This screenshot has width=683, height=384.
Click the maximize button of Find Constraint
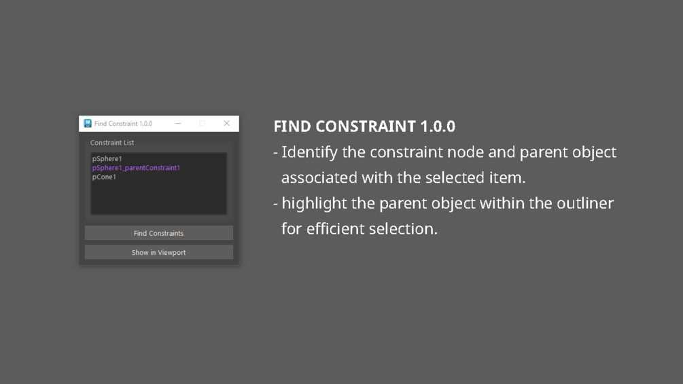203,124
